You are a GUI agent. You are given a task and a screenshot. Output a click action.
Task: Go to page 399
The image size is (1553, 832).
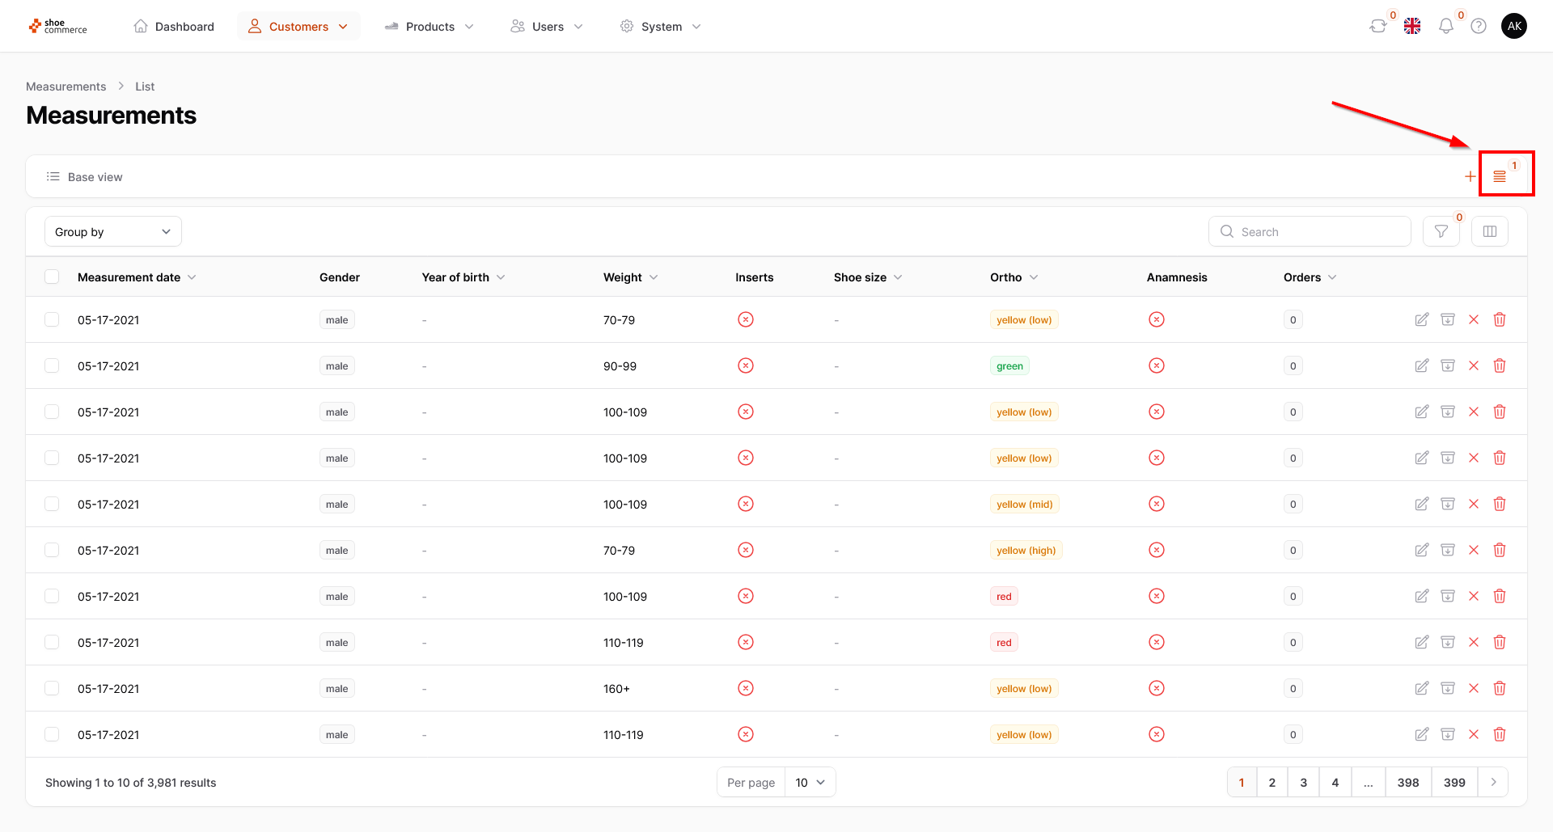(x=1454, y=783)
